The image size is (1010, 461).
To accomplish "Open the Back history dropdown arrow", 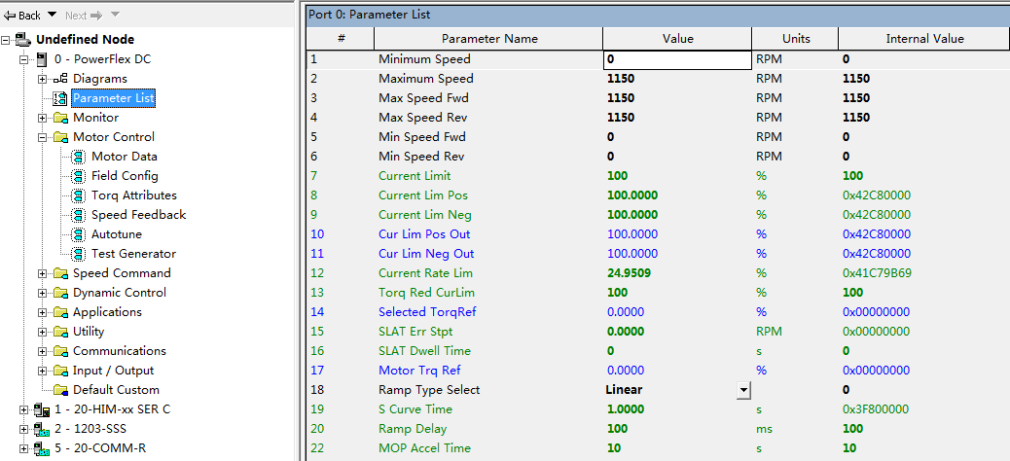I will click(x=53, y=15).
